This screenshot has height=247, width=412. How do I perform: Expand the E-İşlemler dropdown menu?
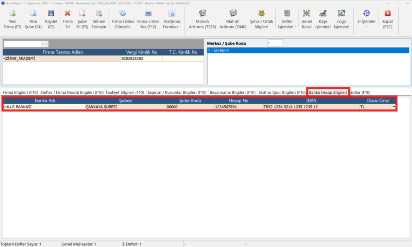pos(366,19)
